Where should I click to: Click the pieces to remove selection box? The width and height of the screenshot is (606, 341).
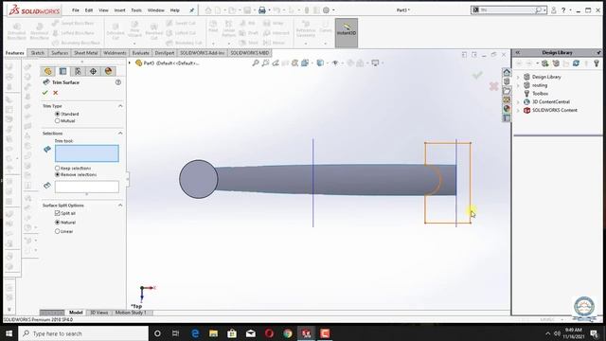click(x=87, y=187)
